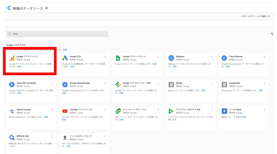
Task: Open the Search Console connector icon
Action: pos(12,111)
